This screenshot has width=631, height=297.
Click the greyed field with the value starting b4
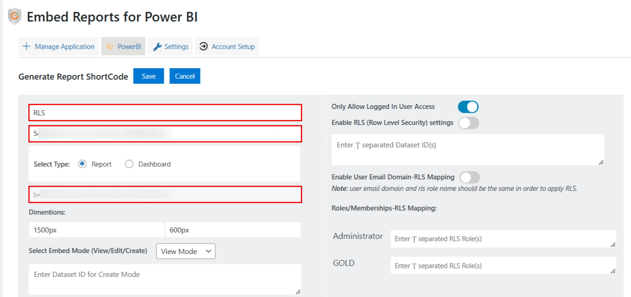pos(165,194)
